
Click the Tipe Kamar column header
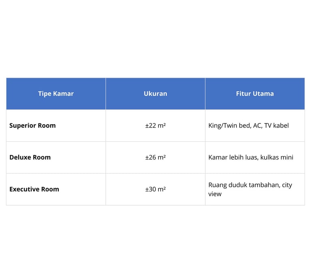click(x=56, y=93)
